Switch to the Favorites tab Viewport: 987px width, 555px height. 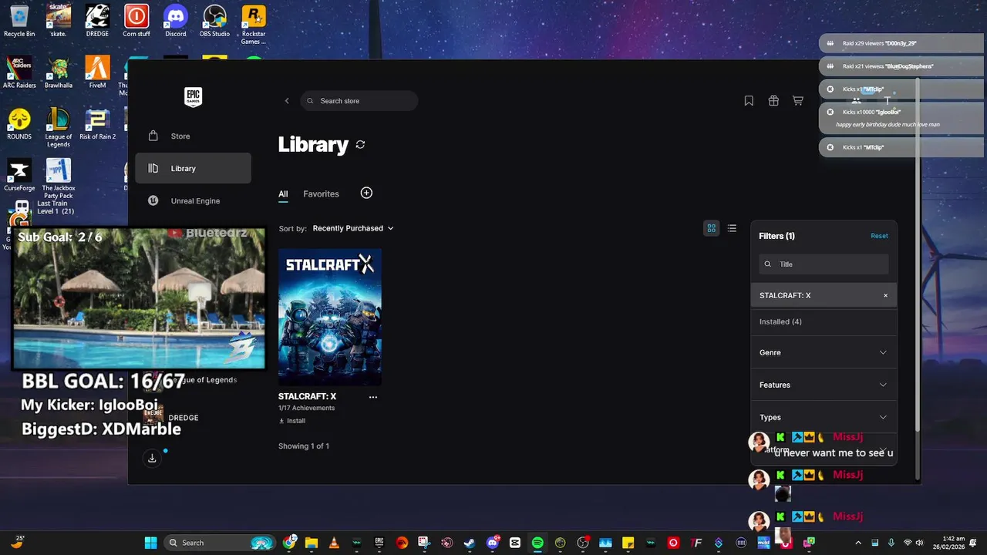(x=321, y=194)
